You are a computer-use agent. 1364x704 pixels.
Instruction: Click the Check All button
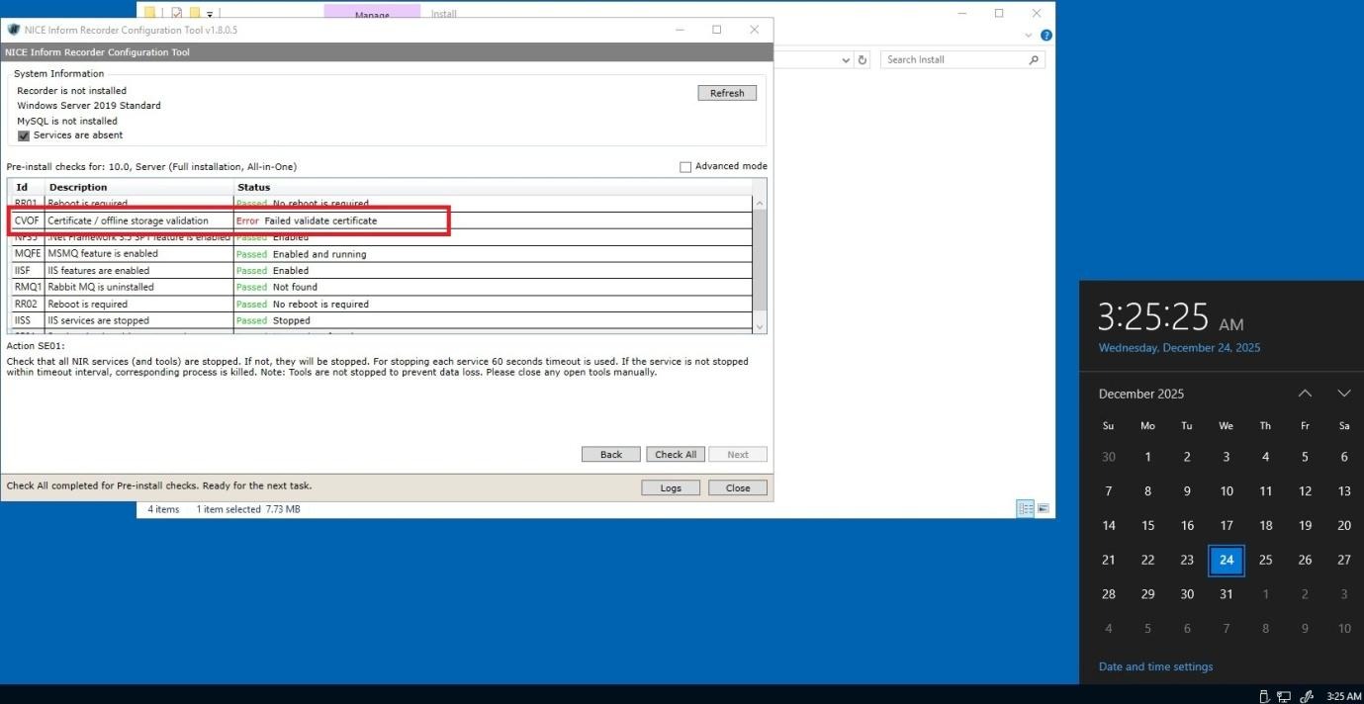[x=676, y=455]
